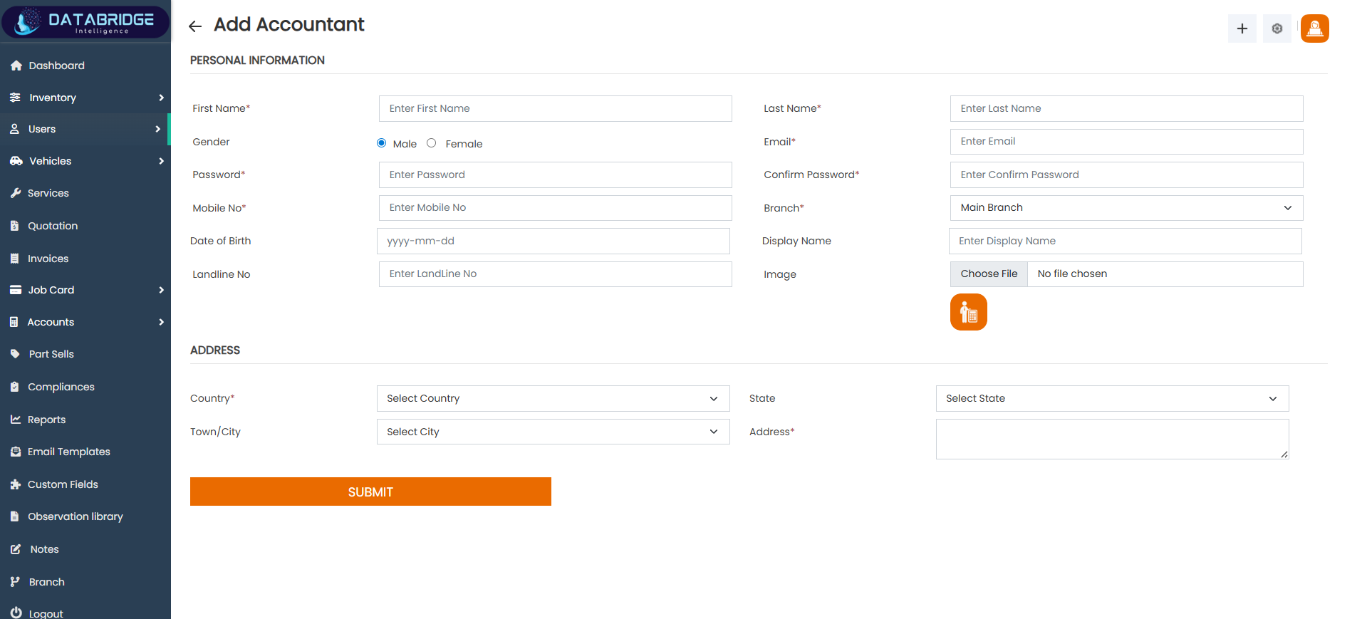Open the Select City dropdown
The width and height of the screenshot is (1367, 619).
(x=553, y=432)
